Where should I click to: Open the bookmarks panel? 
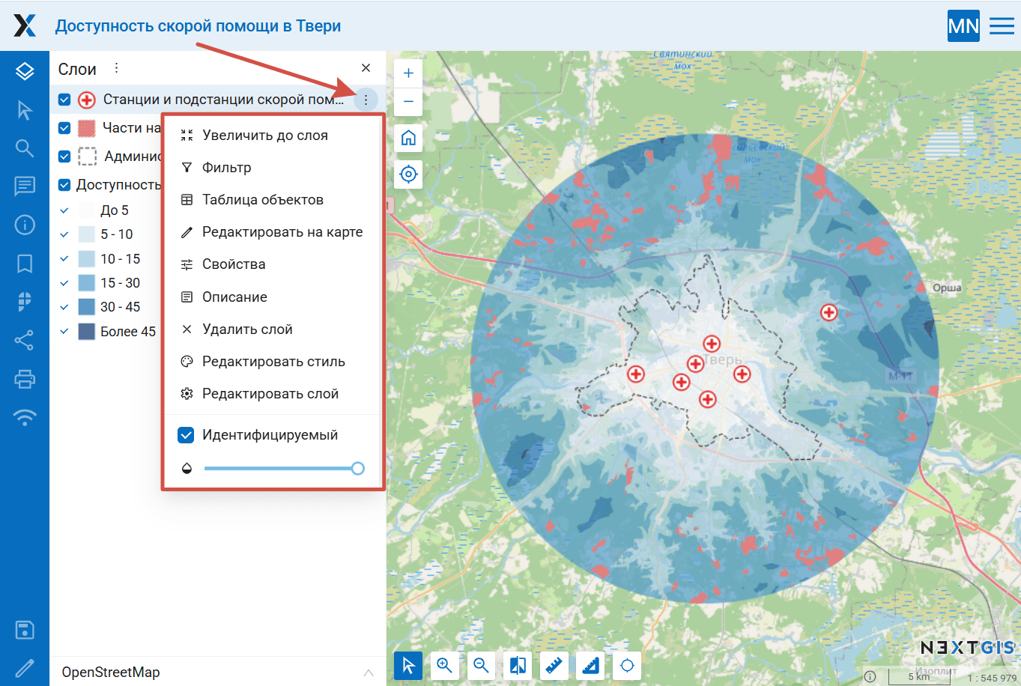coord(25,263)
